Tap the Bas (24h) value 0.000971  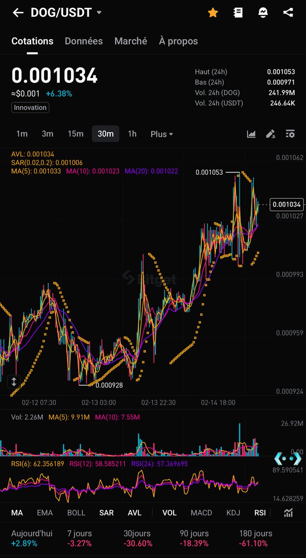pyautogui.click(x=281, y=82)
